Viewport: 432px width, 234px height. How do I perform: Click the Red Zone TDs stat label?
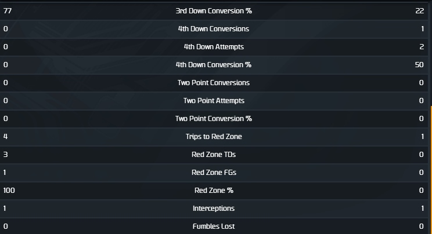tap(214, 155)
